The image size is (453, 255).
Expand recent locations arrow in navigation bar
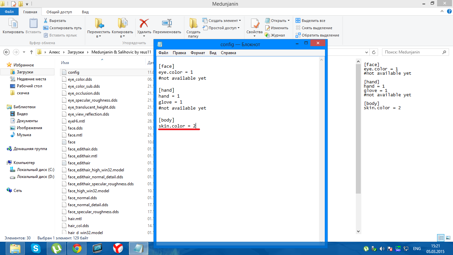[24, 52]
